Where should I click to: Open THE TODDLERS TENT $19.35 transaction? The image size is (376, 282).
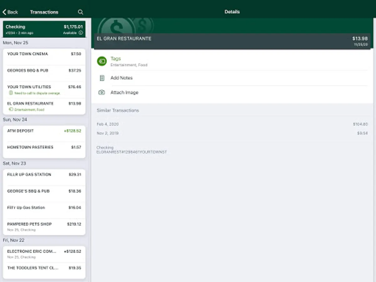[44, 270]
